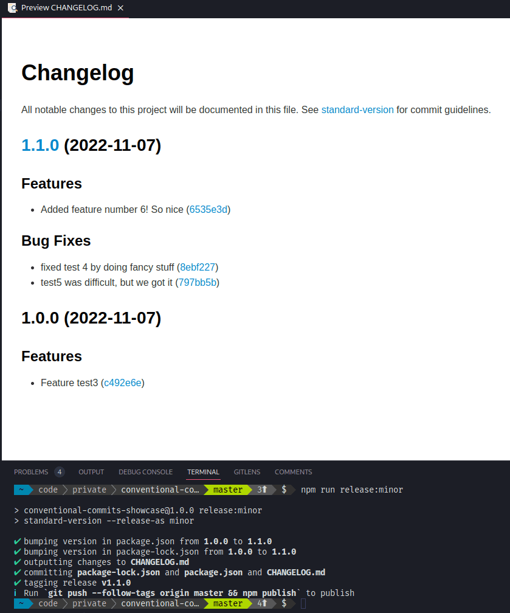
Task: Open the COMMENTS panel tab
Action: point(293,472)
